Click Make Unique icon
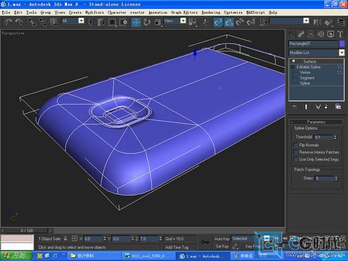348x261 pixels. pyautogui.click(x=318, y=107)
